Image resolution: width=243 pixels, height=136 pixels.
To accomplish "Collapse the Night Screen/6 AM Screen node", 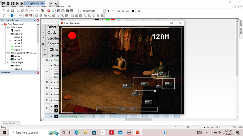I will (x=5, y=53).
